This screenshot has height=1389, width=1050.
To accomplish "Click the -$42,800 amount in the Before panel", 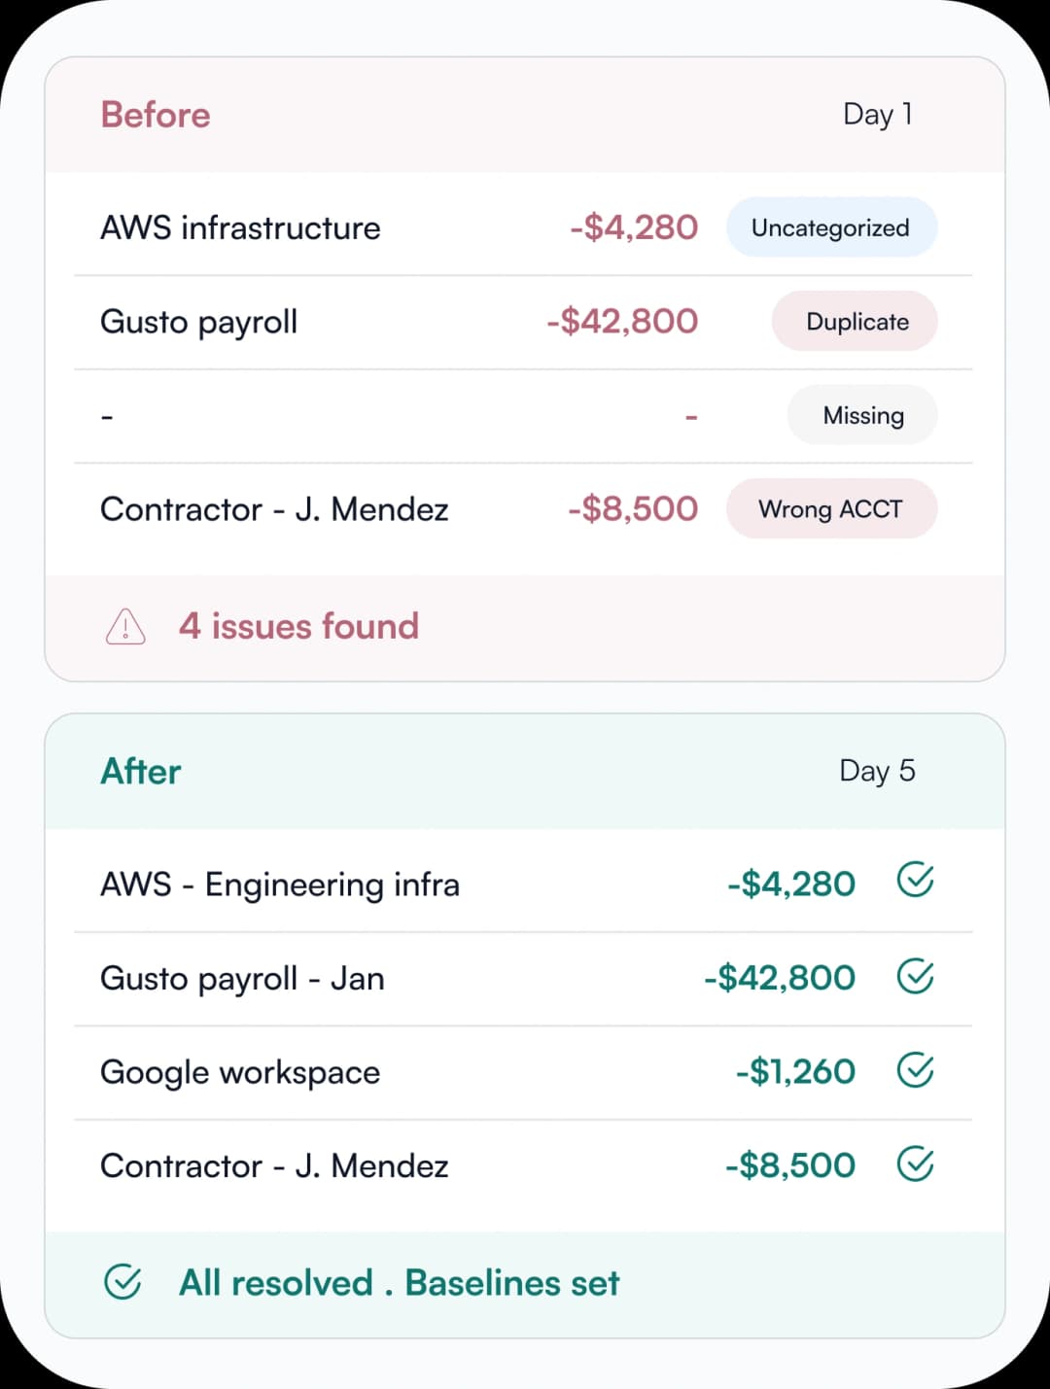I will (622, 321).
